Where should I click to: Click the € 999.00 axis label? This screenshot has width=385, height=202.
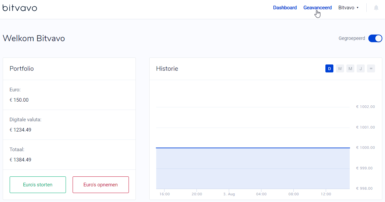364,168
